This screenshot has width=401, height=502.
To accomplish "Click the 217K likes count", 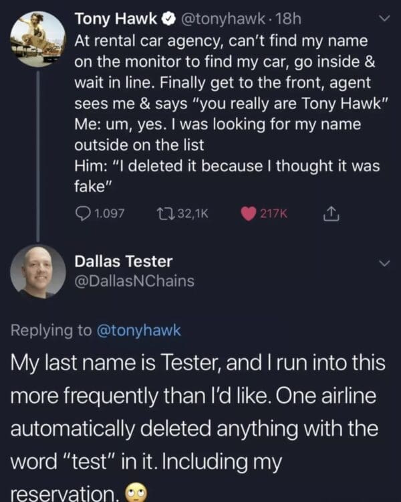I will 274,214.
